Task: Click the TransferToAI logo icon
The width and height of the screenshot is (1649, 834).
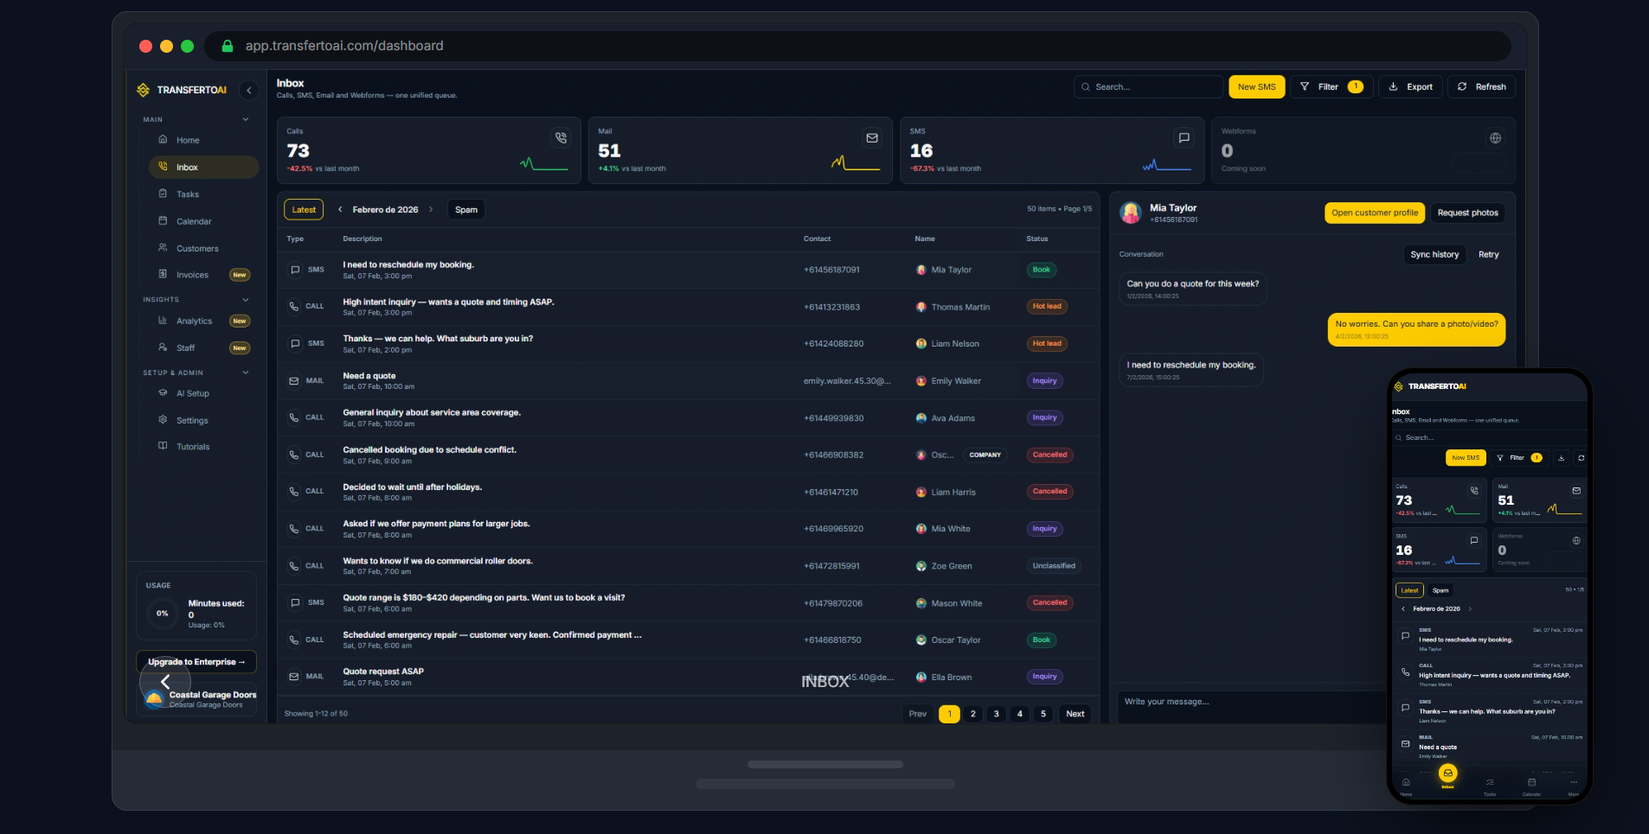Action: tap(143, 89)
